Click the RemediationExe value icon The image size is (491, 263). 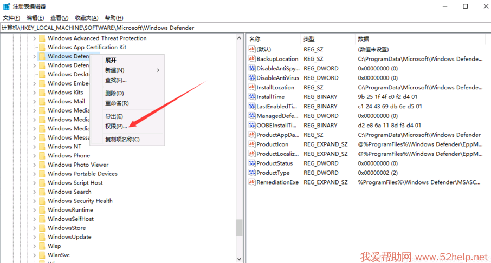(x=252, y=182)
